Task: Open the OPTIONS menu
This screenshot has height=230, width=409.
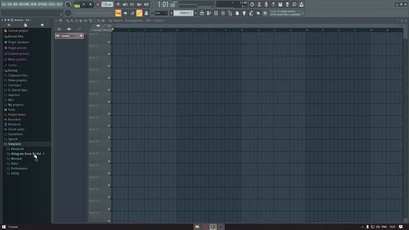Action: click(x=43, y=4)
